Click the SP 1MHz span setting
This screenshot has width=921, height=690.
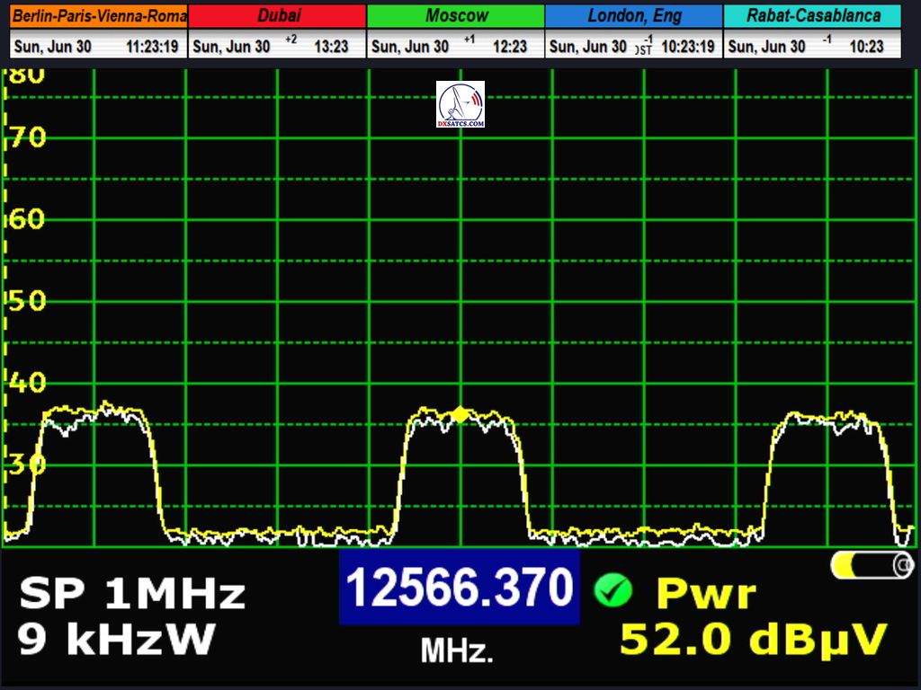[x=131, y=595]
